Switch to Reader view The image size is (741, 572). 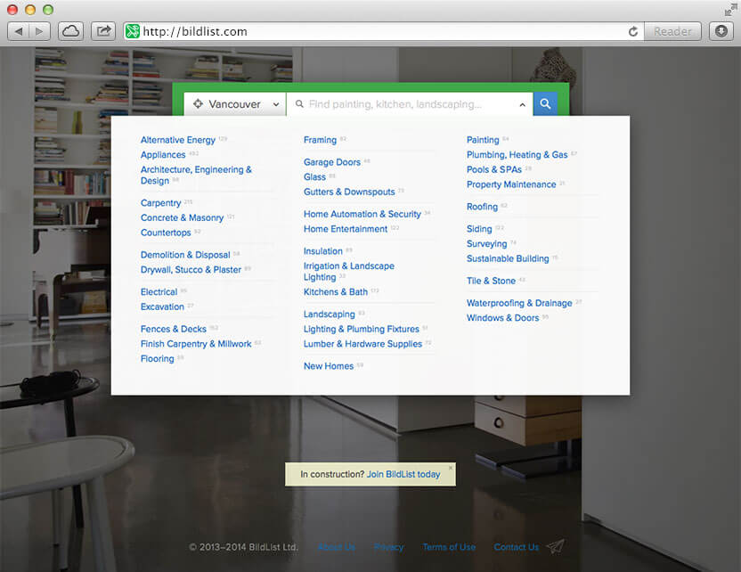tap(672, 30)
